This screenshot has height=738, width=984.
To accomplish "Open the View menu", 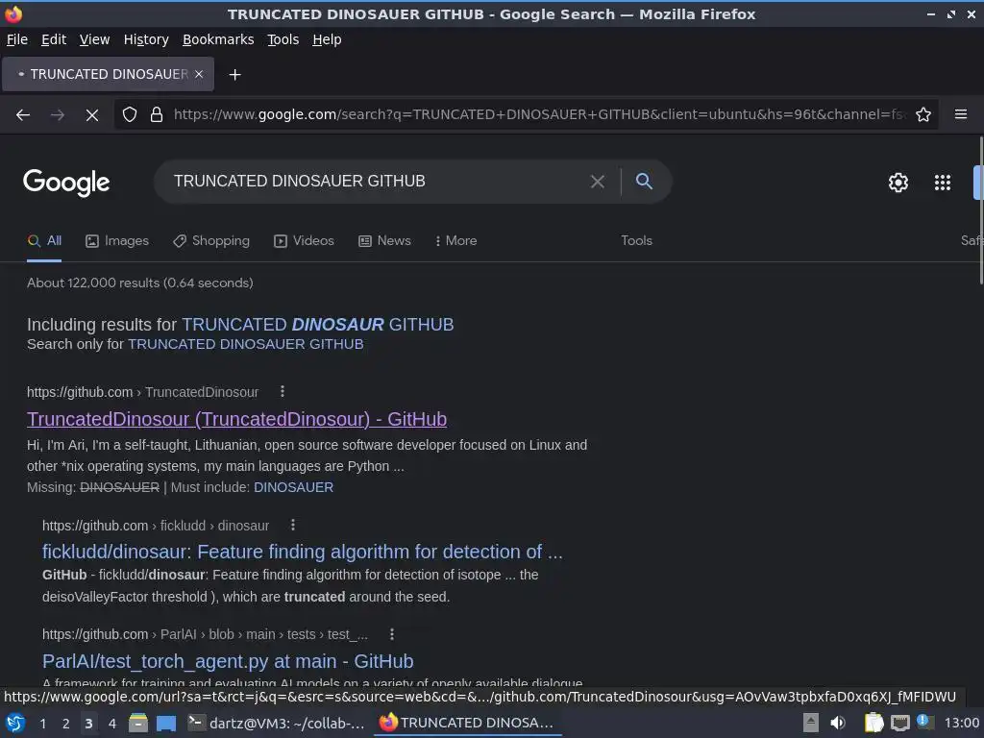I will [x=94, y=39].
